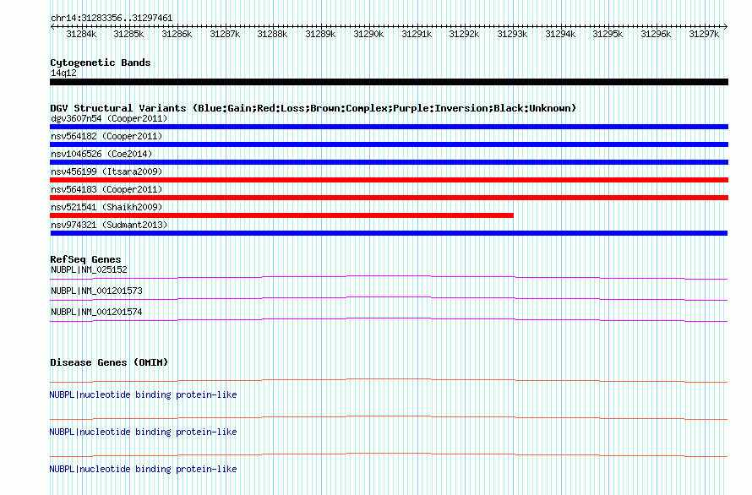Open the first NUBPL nucleotide binding protein-like link

pos(143,394)
